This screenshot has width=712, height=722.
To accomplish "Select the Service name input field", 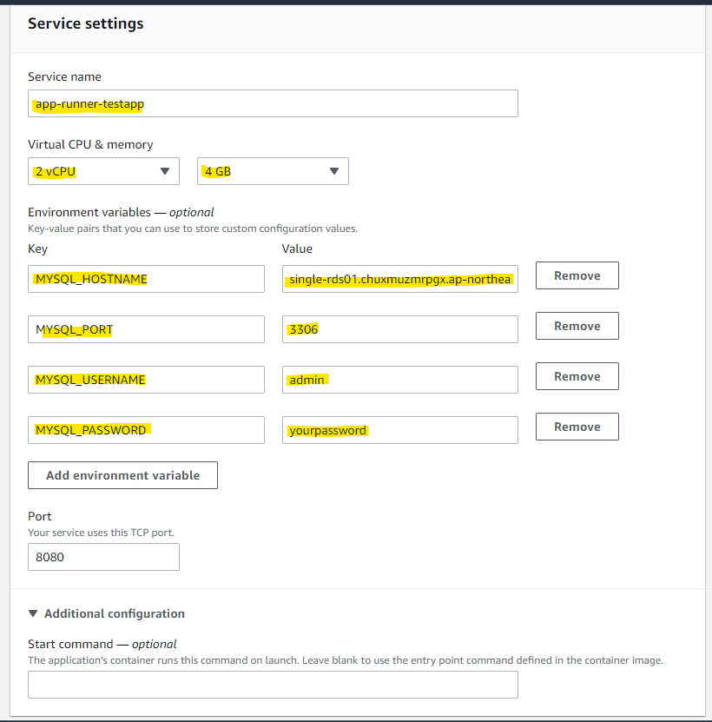I will pyautogui.click(x=273, y=103).
